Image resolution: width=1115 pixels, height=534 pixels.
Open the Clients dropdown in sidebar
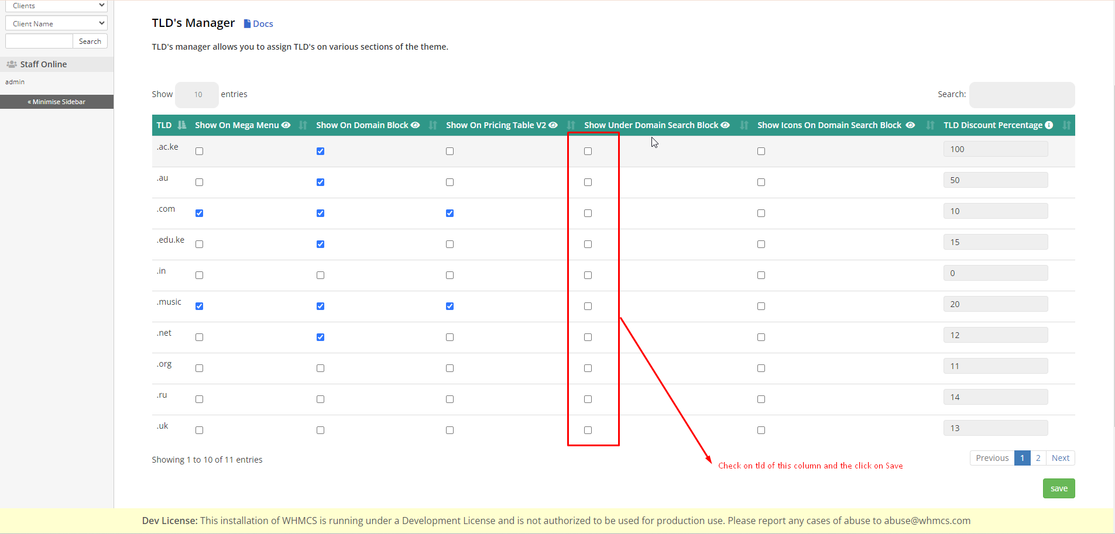coord(56,6)
